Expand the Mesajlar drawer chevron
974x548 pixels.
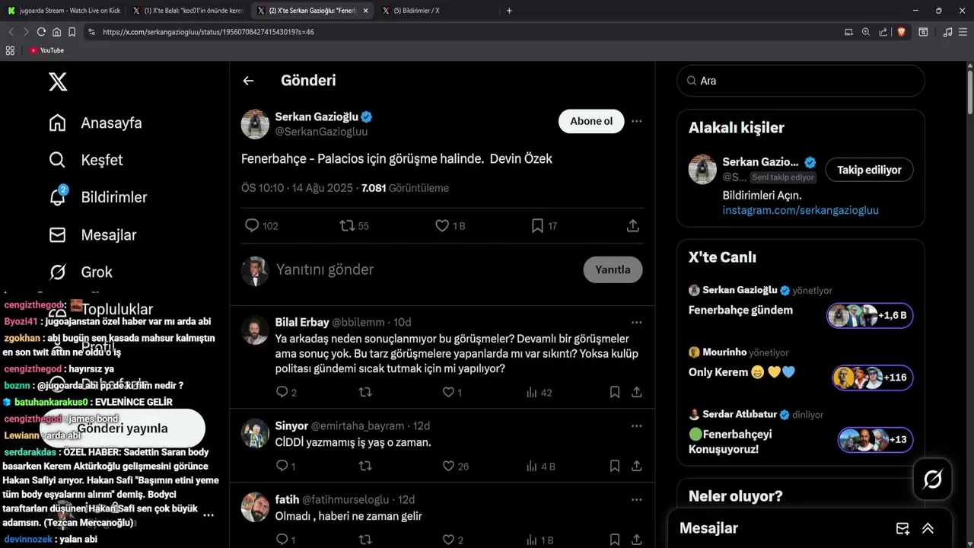point(928,528)
